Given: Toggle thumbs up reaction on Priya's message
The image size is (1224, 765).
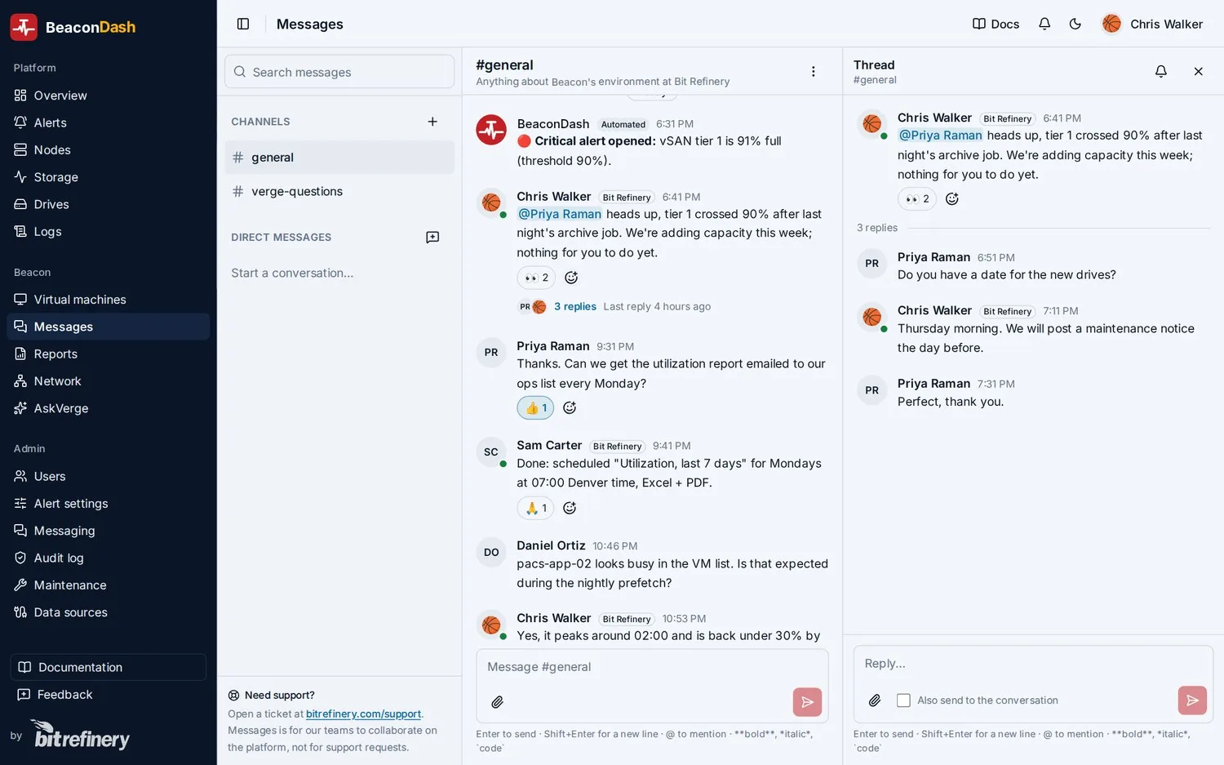Looking at the screenshot, I should pos(536,408).
